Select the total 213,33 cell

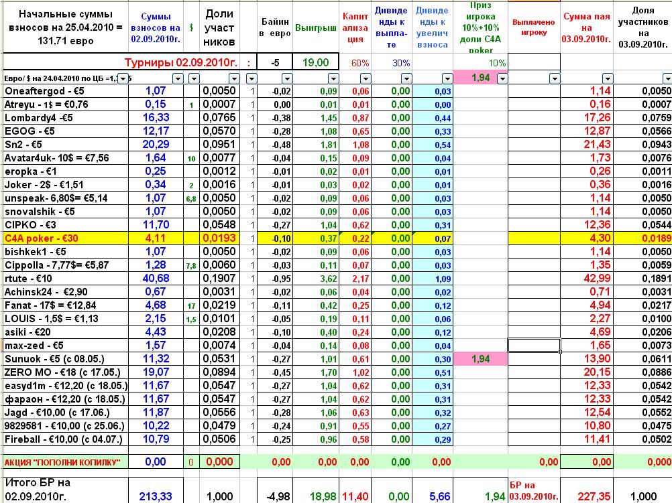coord(156,496)
